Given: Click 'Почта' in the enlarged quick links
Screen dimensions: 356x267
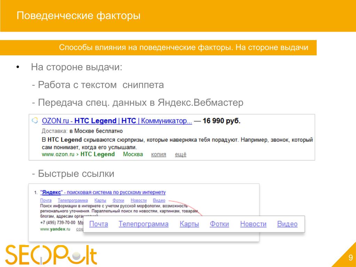Looking at the screenshot, I should tap(98, 224).
